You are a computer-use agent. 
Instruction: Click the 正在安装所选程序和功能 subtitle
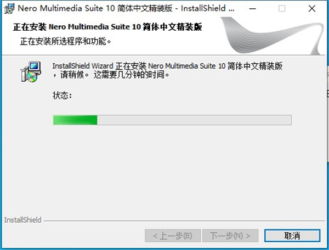pos(65,41)
